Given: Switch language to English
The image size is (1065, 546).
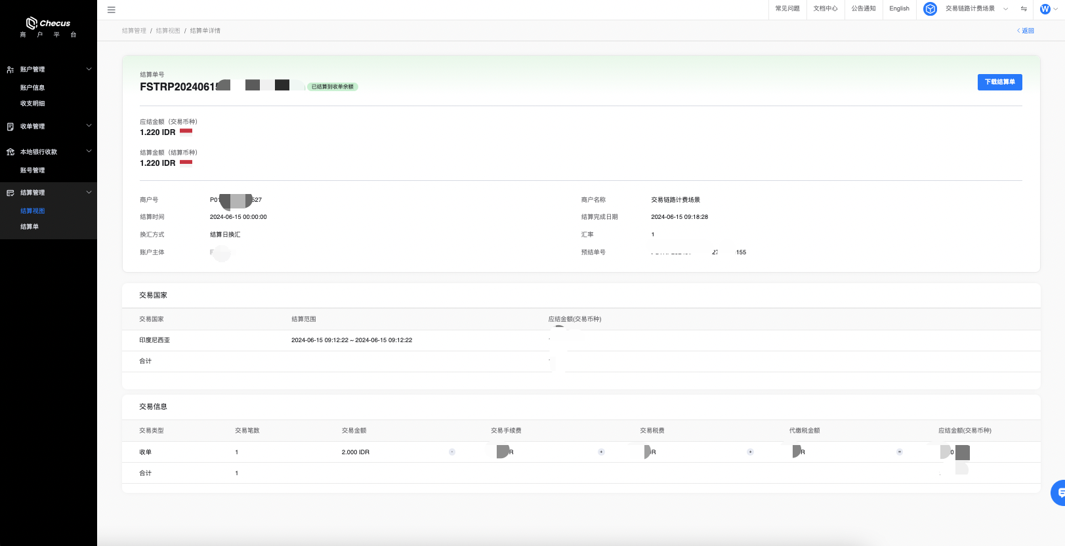Looking at the screenshot, I should (x=899, y=9).
